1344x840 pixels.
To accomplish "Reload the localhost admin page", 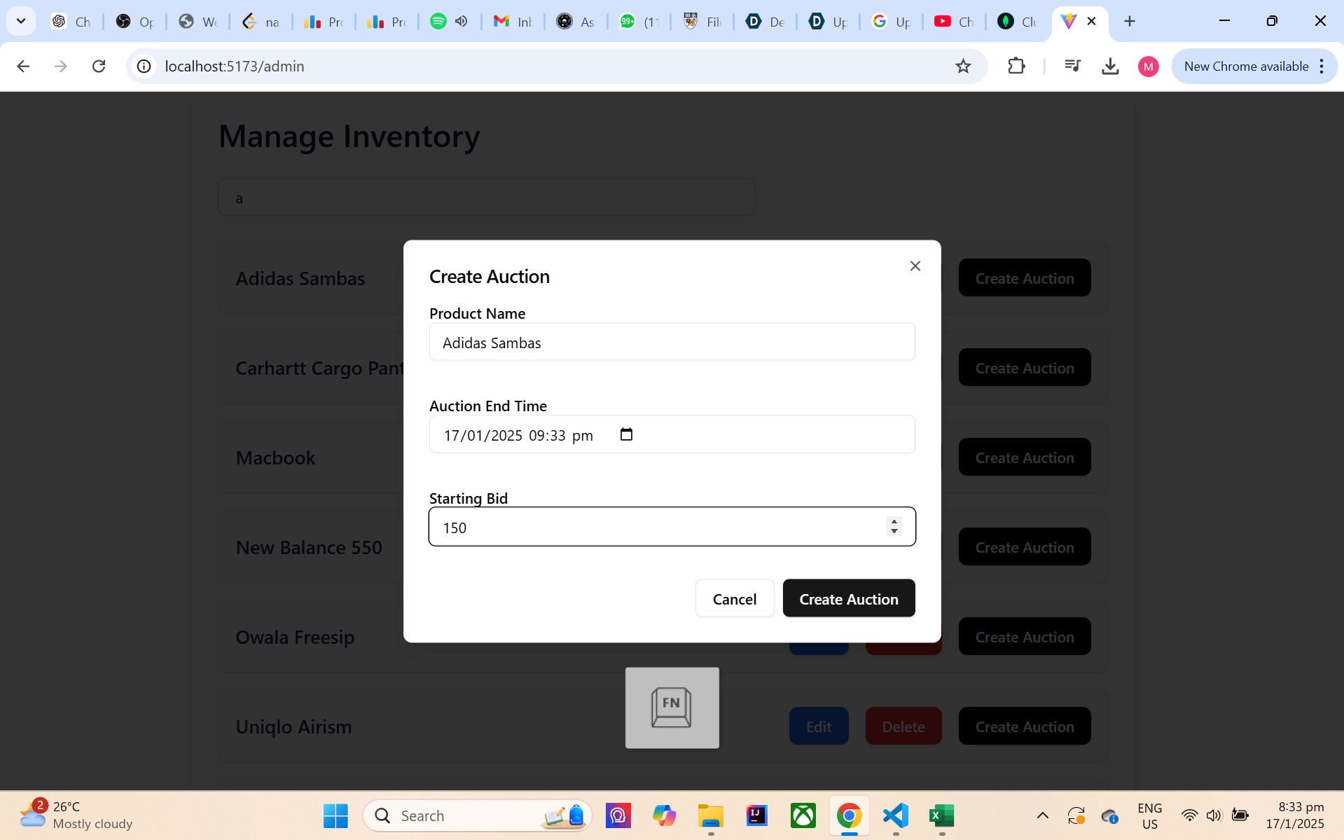I will click(x=99, y=66).
